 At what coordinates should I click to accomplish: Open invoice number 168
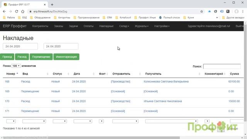pos(7,81)
